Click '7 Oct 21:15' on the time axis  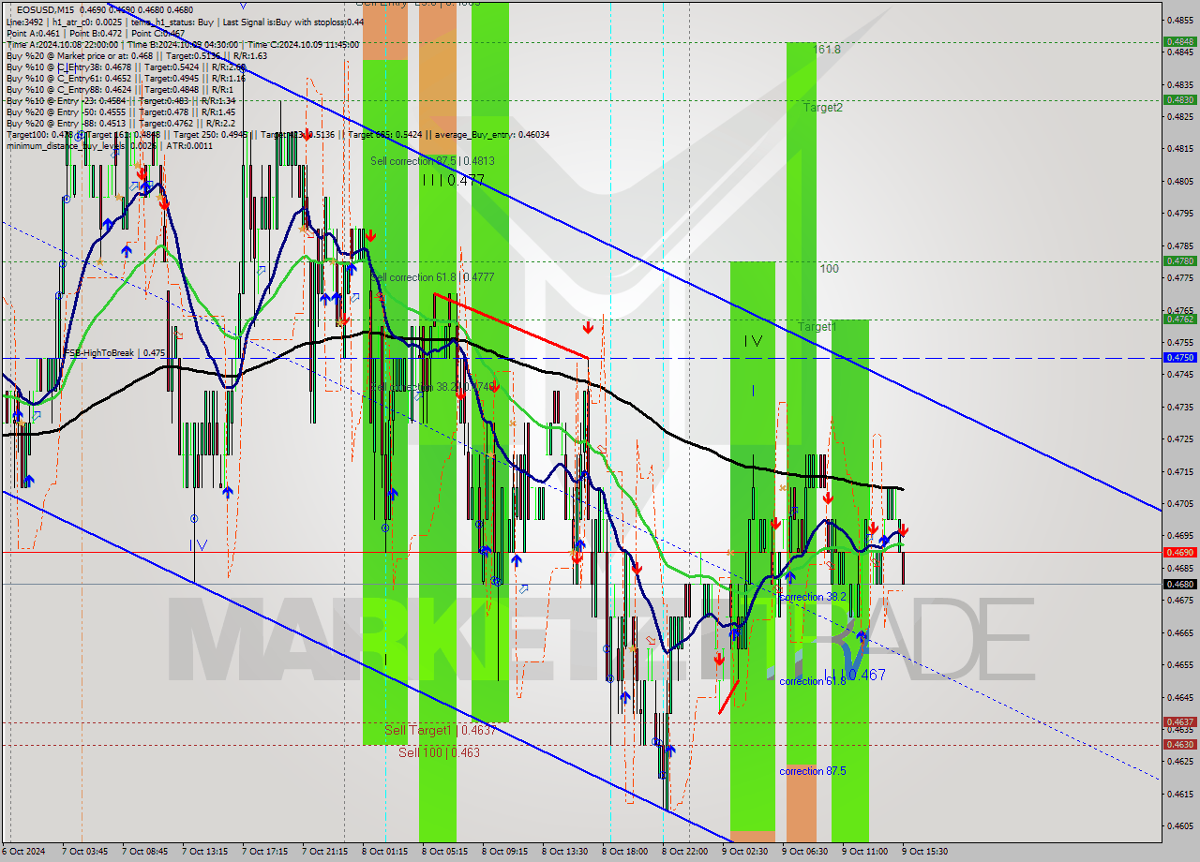[x=324, y=852]
